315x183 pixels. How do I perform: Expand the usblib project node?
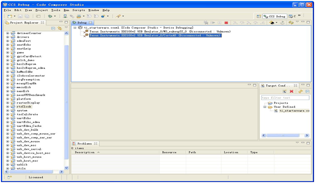coord(8,164)
